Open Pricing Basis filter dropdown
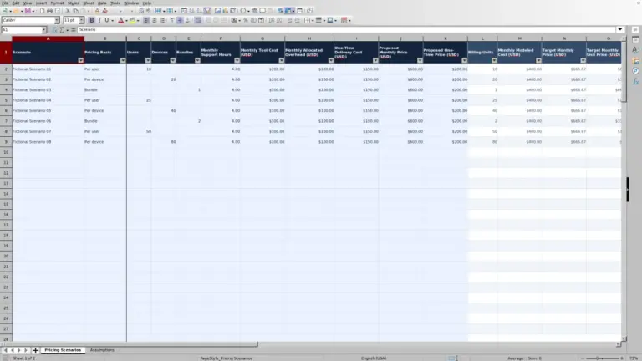The height and width of the screenshot is (361, 642). [123, 60]
